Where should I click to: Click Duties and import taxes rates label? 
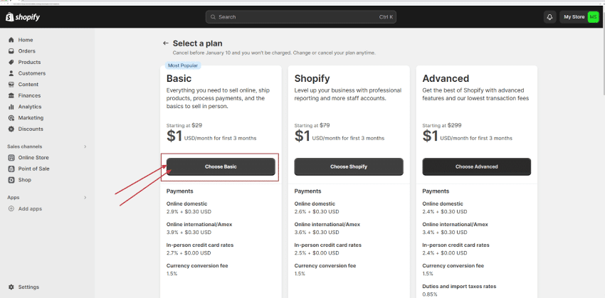[459, 287]
